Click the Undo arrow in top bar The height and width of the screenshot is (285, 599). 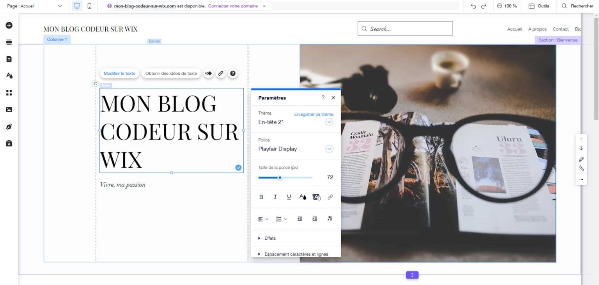(x=473, y=6)
